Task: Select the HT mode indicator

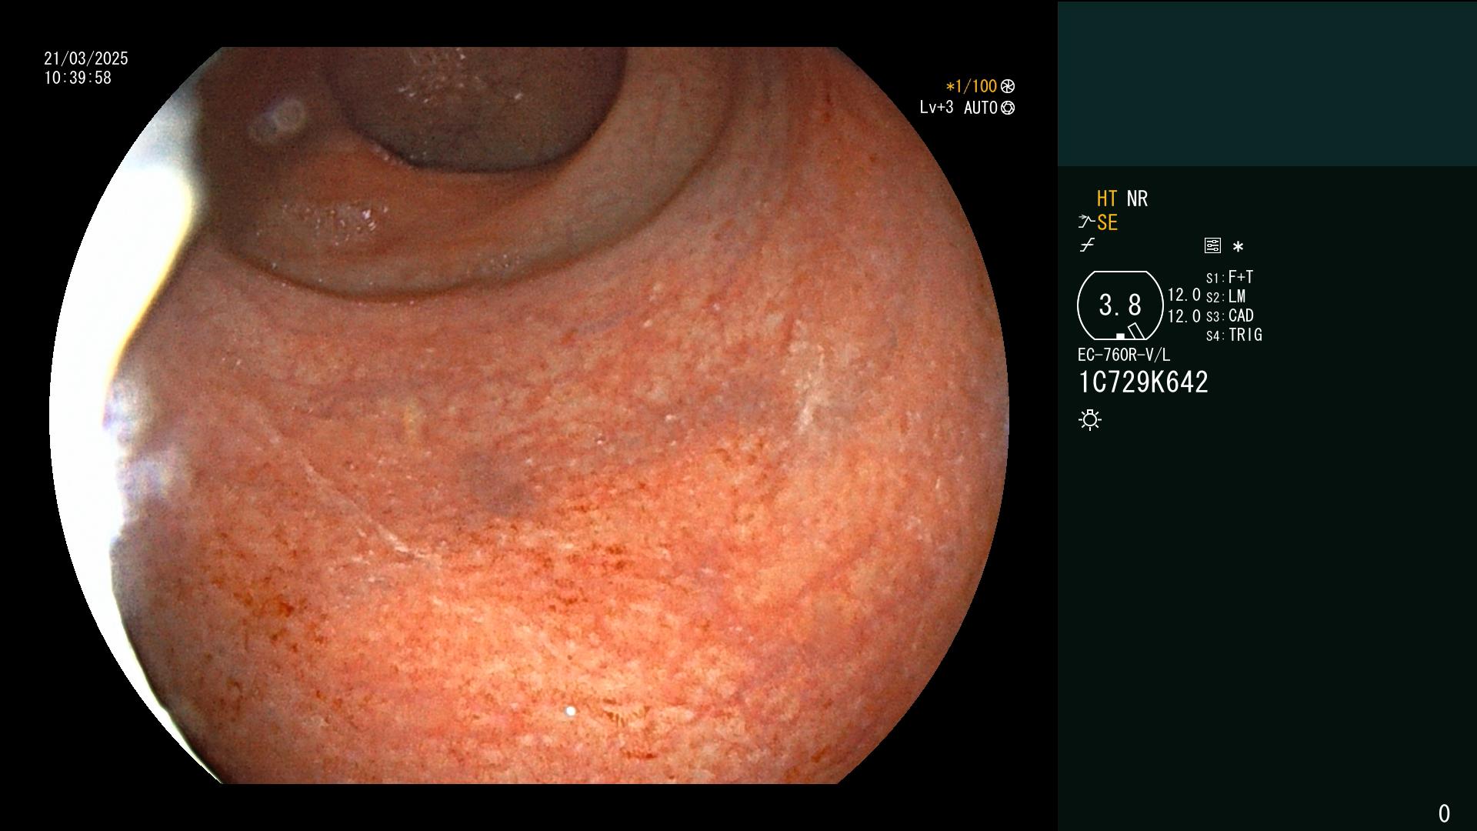Action: [1107, 199]
